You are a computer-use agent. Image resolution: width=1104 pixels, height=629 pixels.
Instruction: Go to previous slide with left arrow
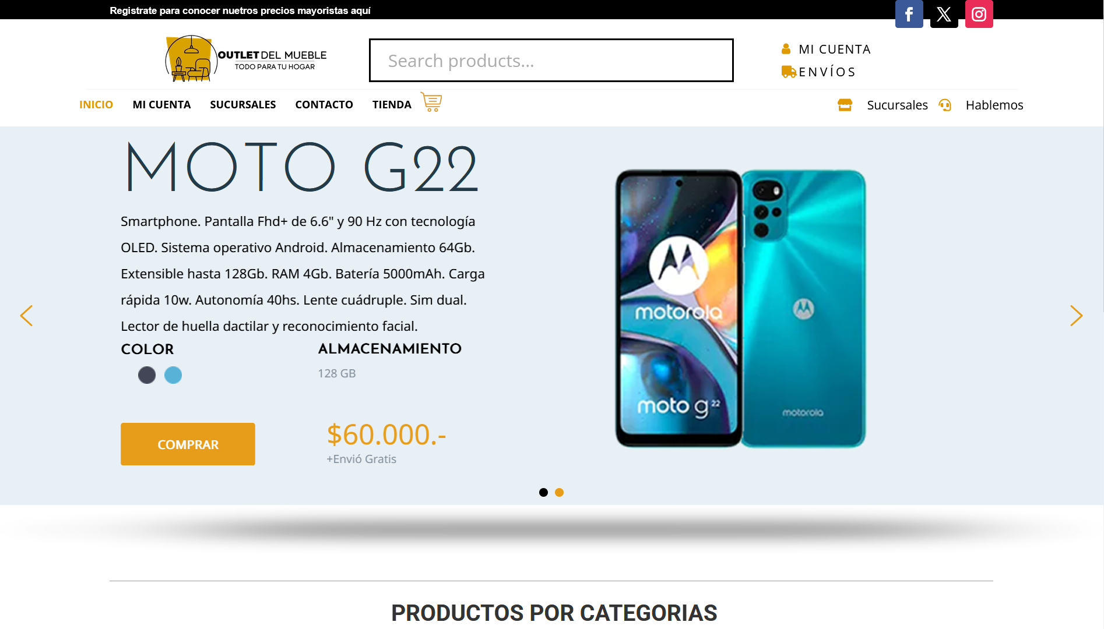(26, 316)
